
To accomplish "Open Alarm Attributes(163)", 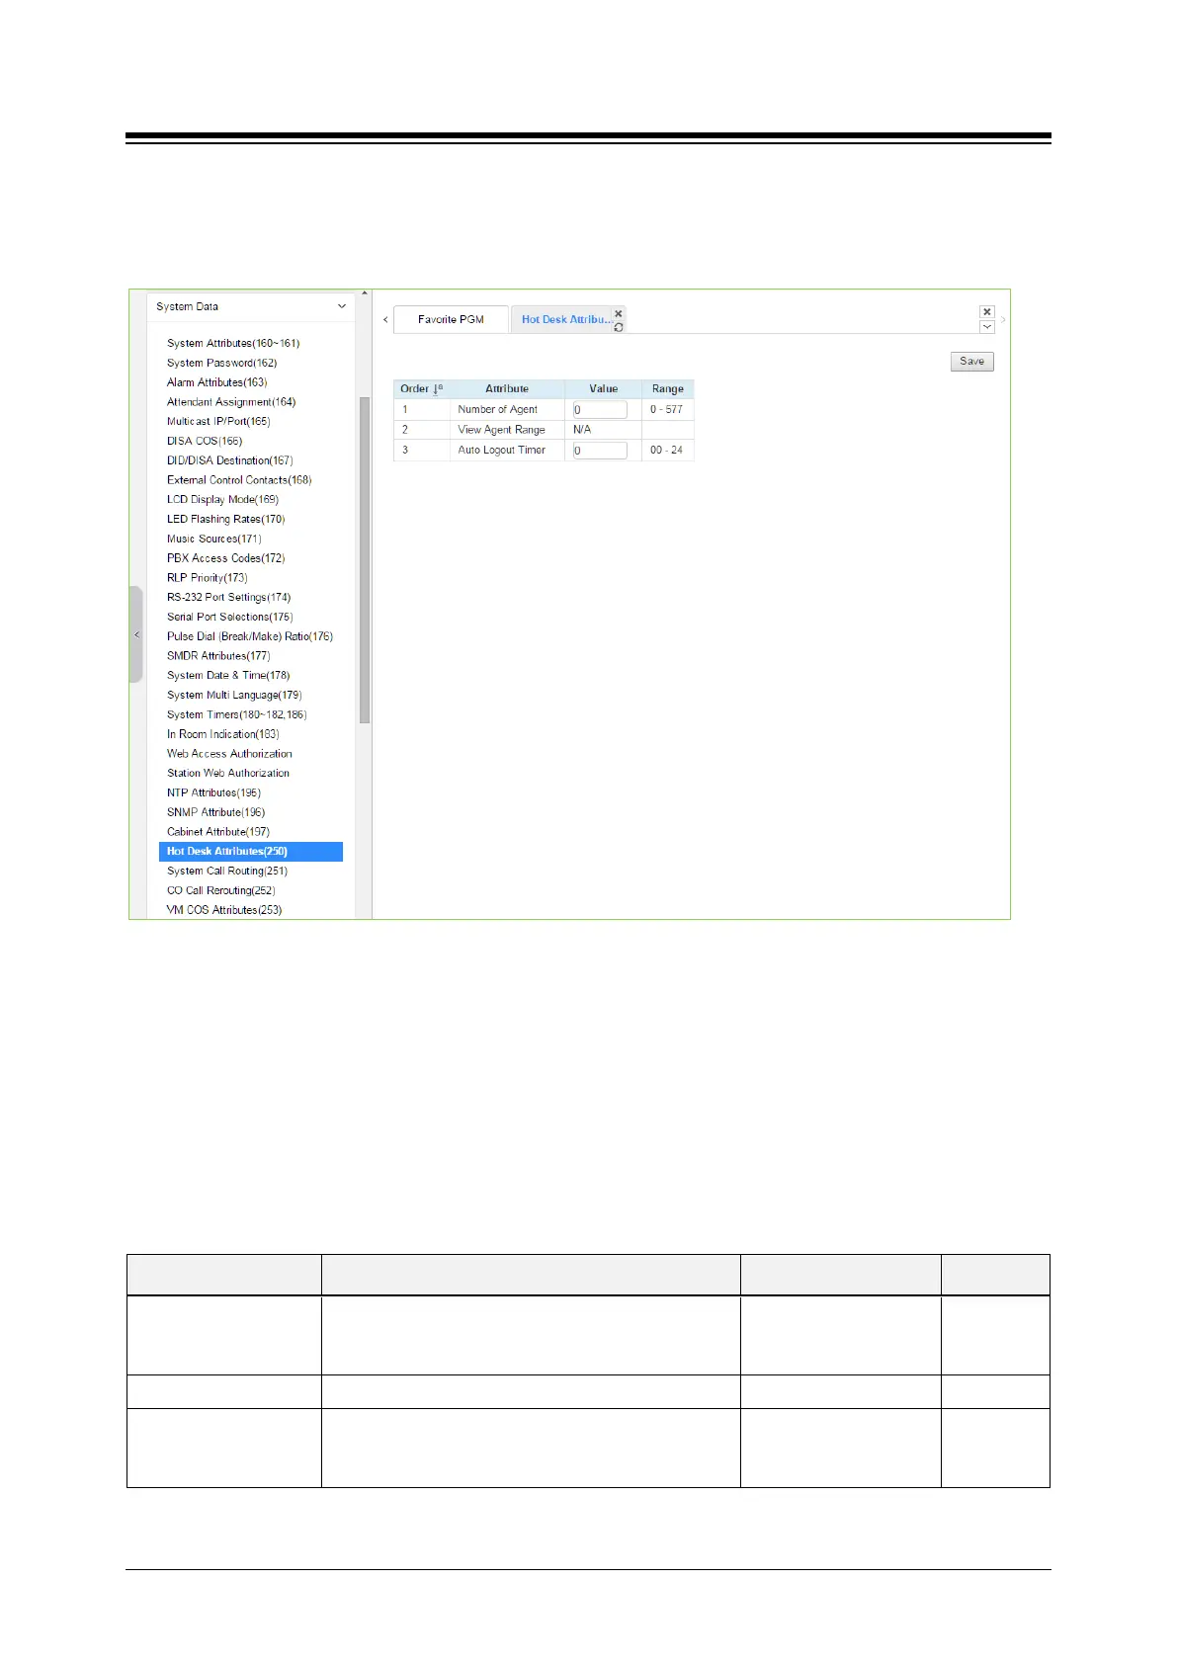I will pos(217,382).
